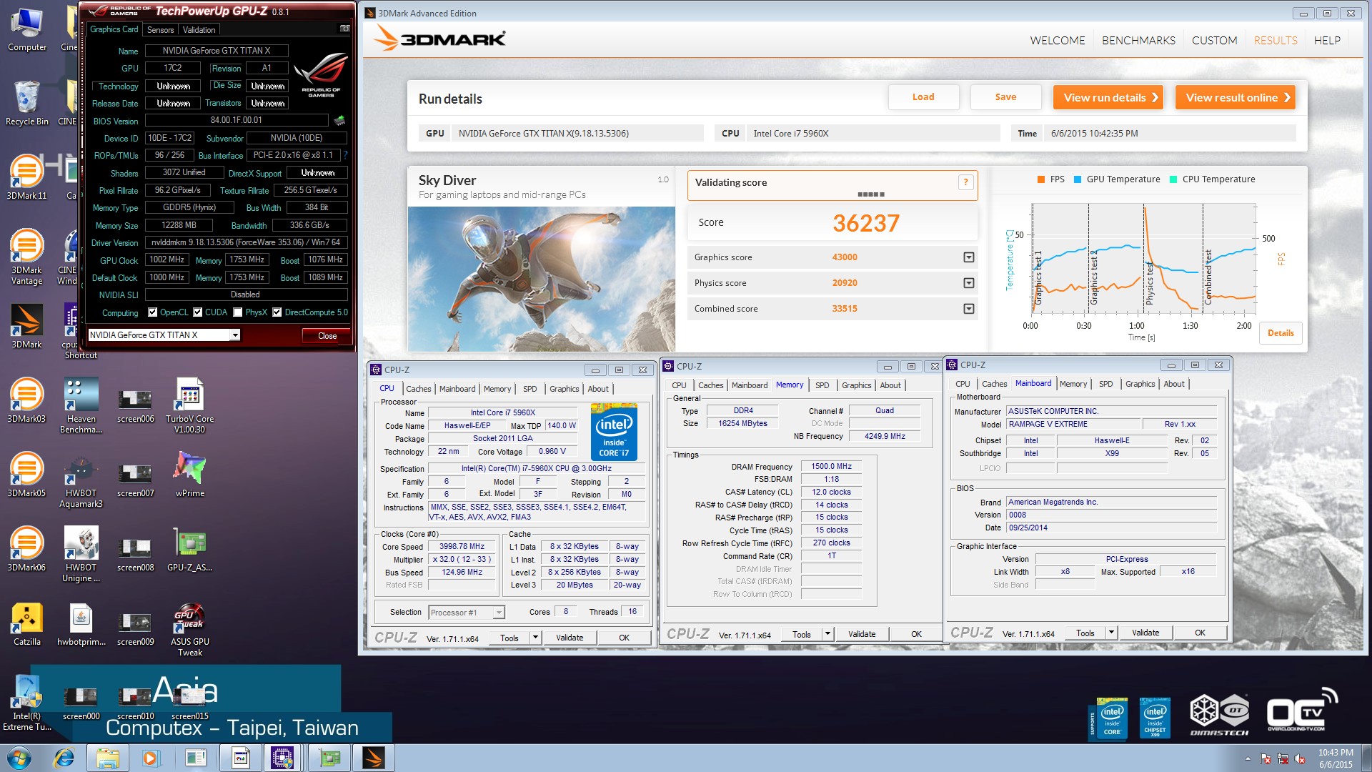Open the Tools dropdown in the CPU-Z CPU window

[x=535, y=638]
